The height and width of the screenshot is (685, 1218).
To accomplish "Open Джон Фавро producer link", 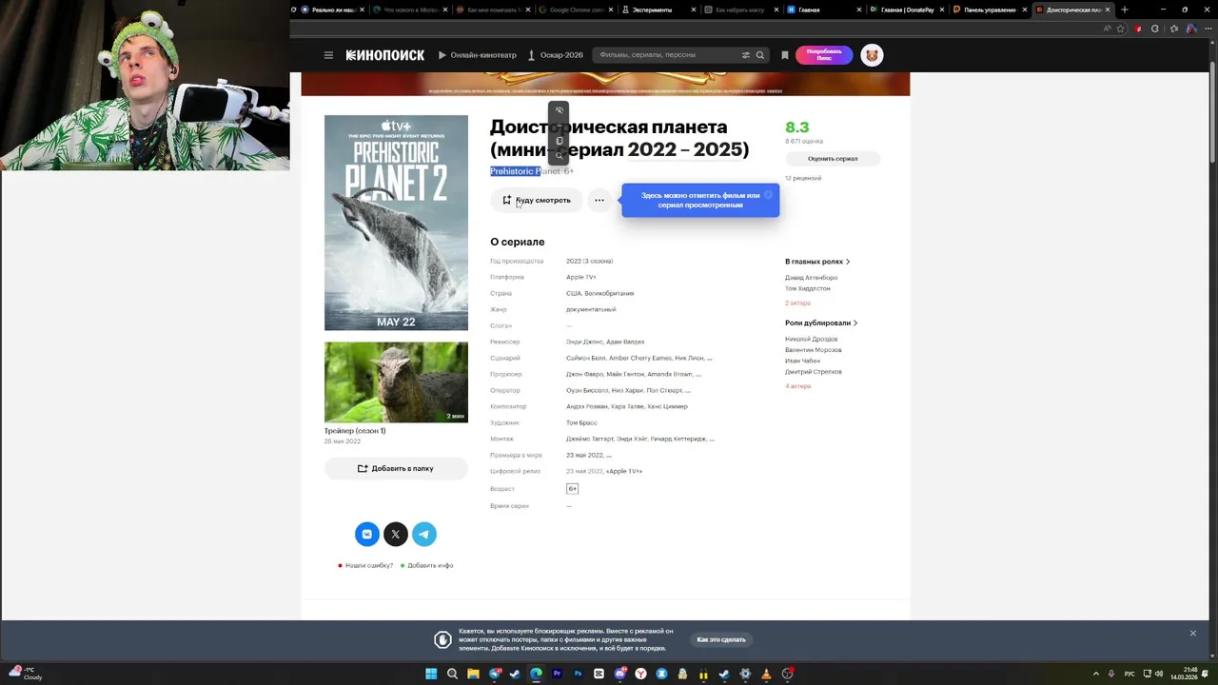I will pos(585,374).
